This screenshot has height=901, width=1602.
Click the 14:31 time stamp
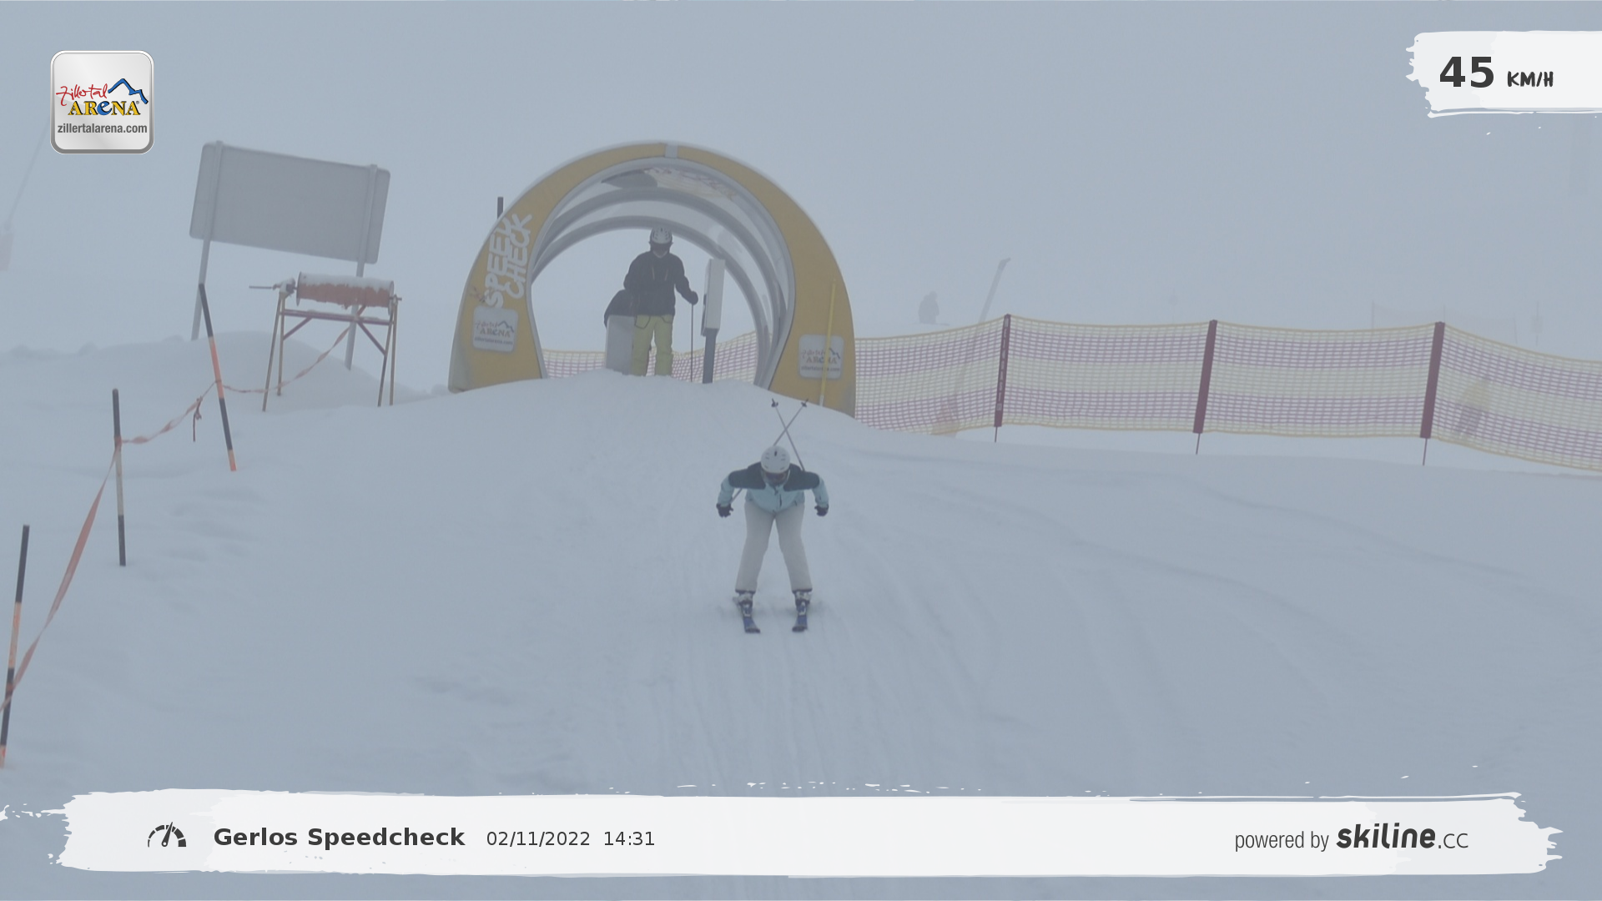coord(629,839)
